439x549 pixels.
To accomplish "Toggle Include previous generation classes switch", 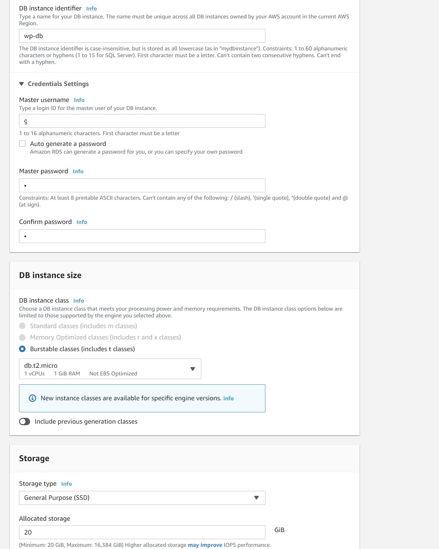I will click(x=25, y=422).
